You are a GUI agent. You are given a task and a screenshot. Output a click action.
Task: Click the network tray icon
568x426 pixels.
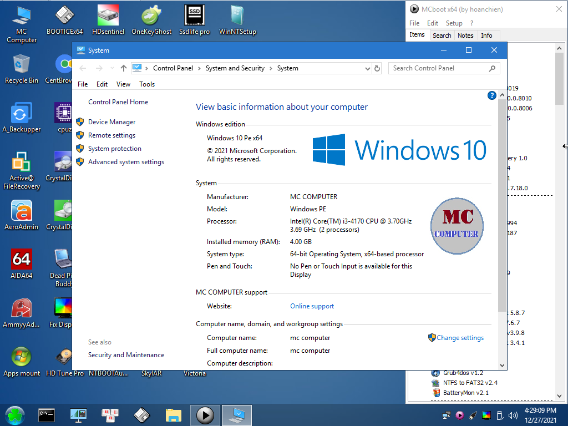(x=447, y=415)
